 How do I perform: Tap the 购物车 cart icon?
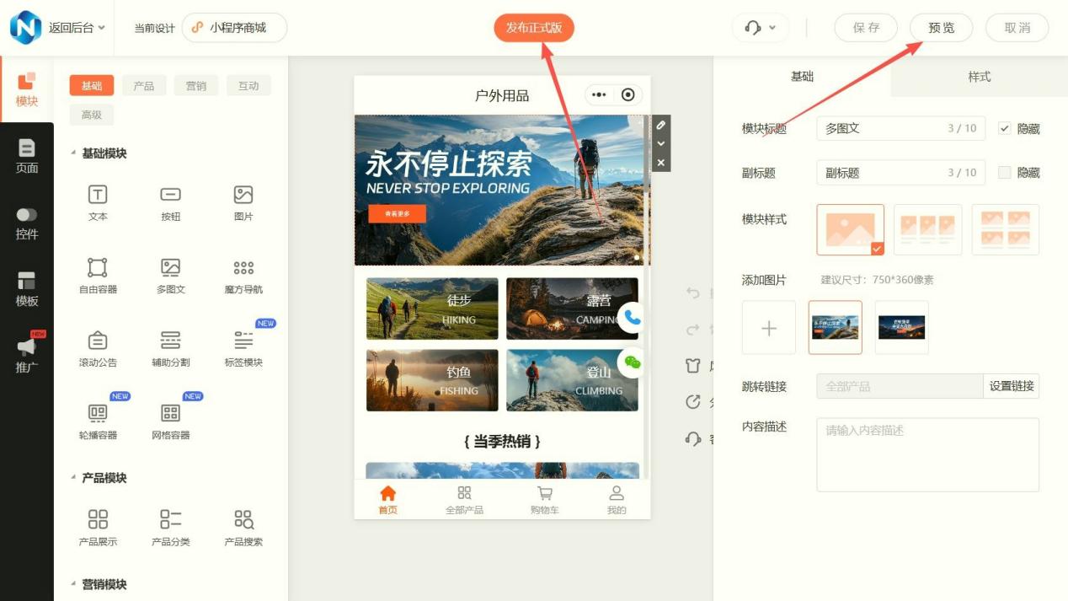[x=544, y=499]
